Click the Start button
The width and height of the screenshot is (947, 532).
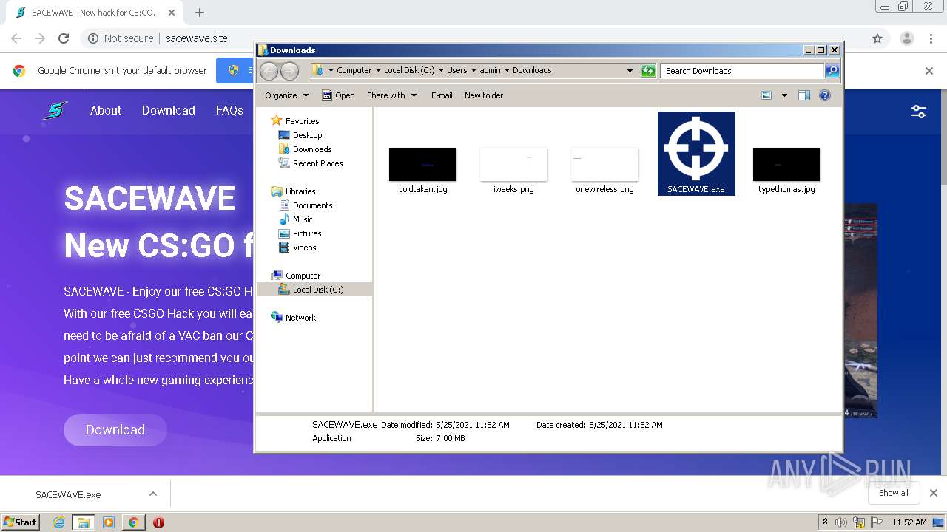[x=20, y=522]
